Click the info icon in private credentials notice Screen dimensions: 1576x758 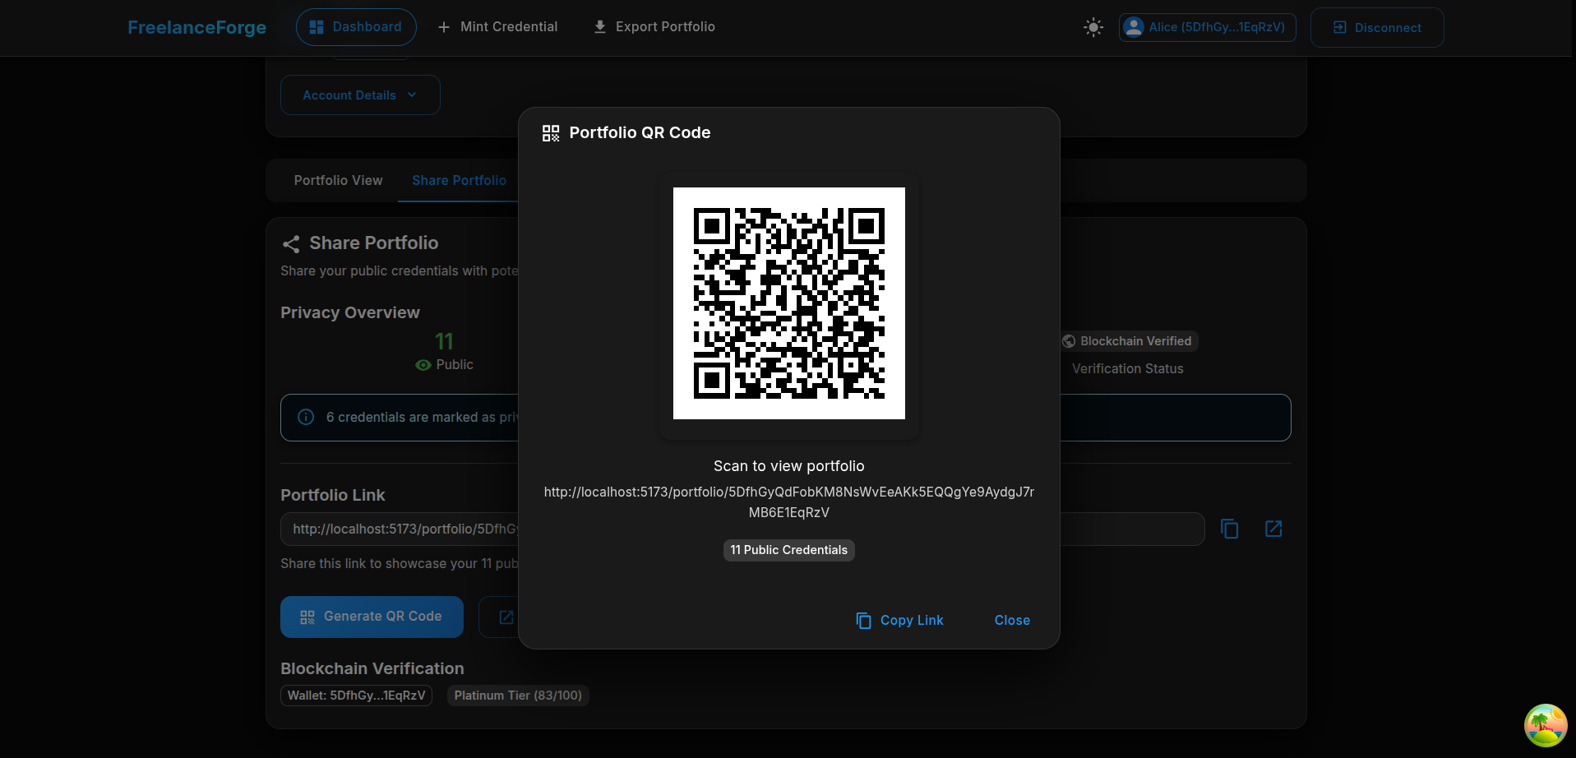[x=306, y=417]
